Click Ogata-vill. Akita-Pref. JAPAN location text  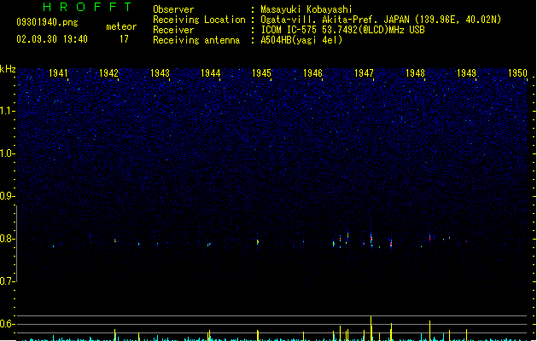point(381,20)
